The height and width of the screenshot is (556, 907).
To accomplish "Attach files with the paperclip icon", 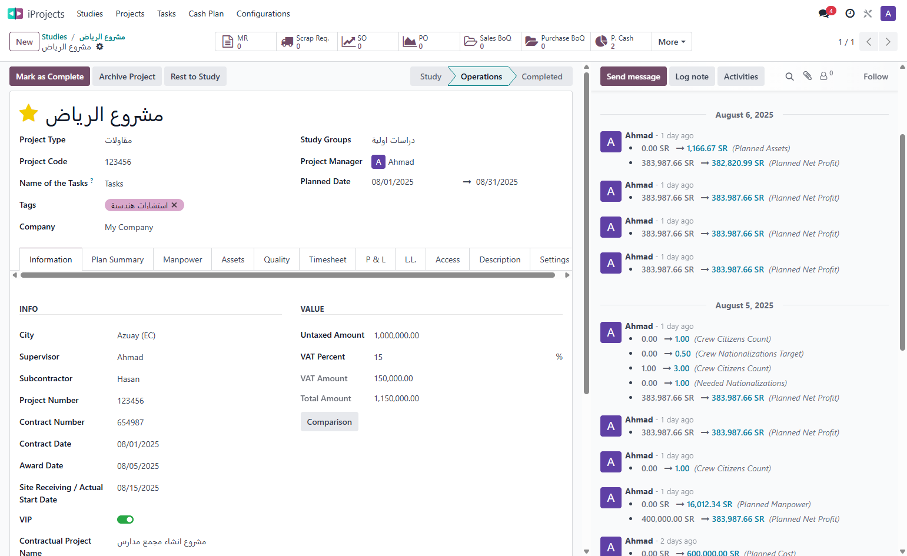I will [x=808, y=76].
